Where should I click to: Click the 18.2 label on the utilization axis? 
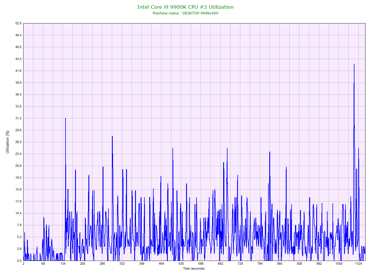coord(19,178)
